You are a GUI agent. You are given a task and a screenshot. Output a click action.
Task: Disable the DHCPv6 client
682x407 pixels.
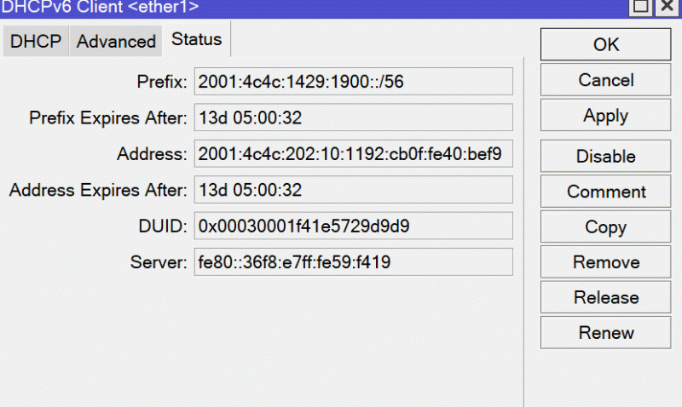pos(605,156)
